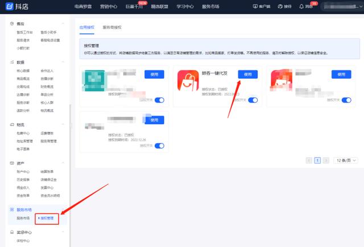Click the 蜂吞一键代发 app icon
The width and height of the screenshot is (364, 247).
click(187, 81)
